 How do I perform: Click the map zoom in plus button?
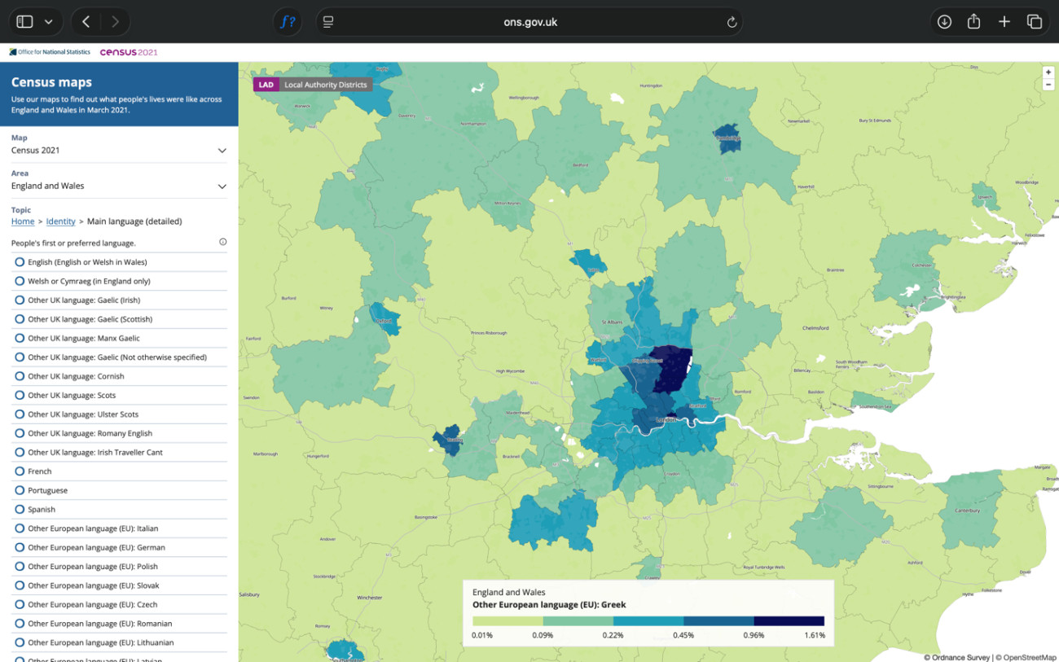[x=1048, y=72]
